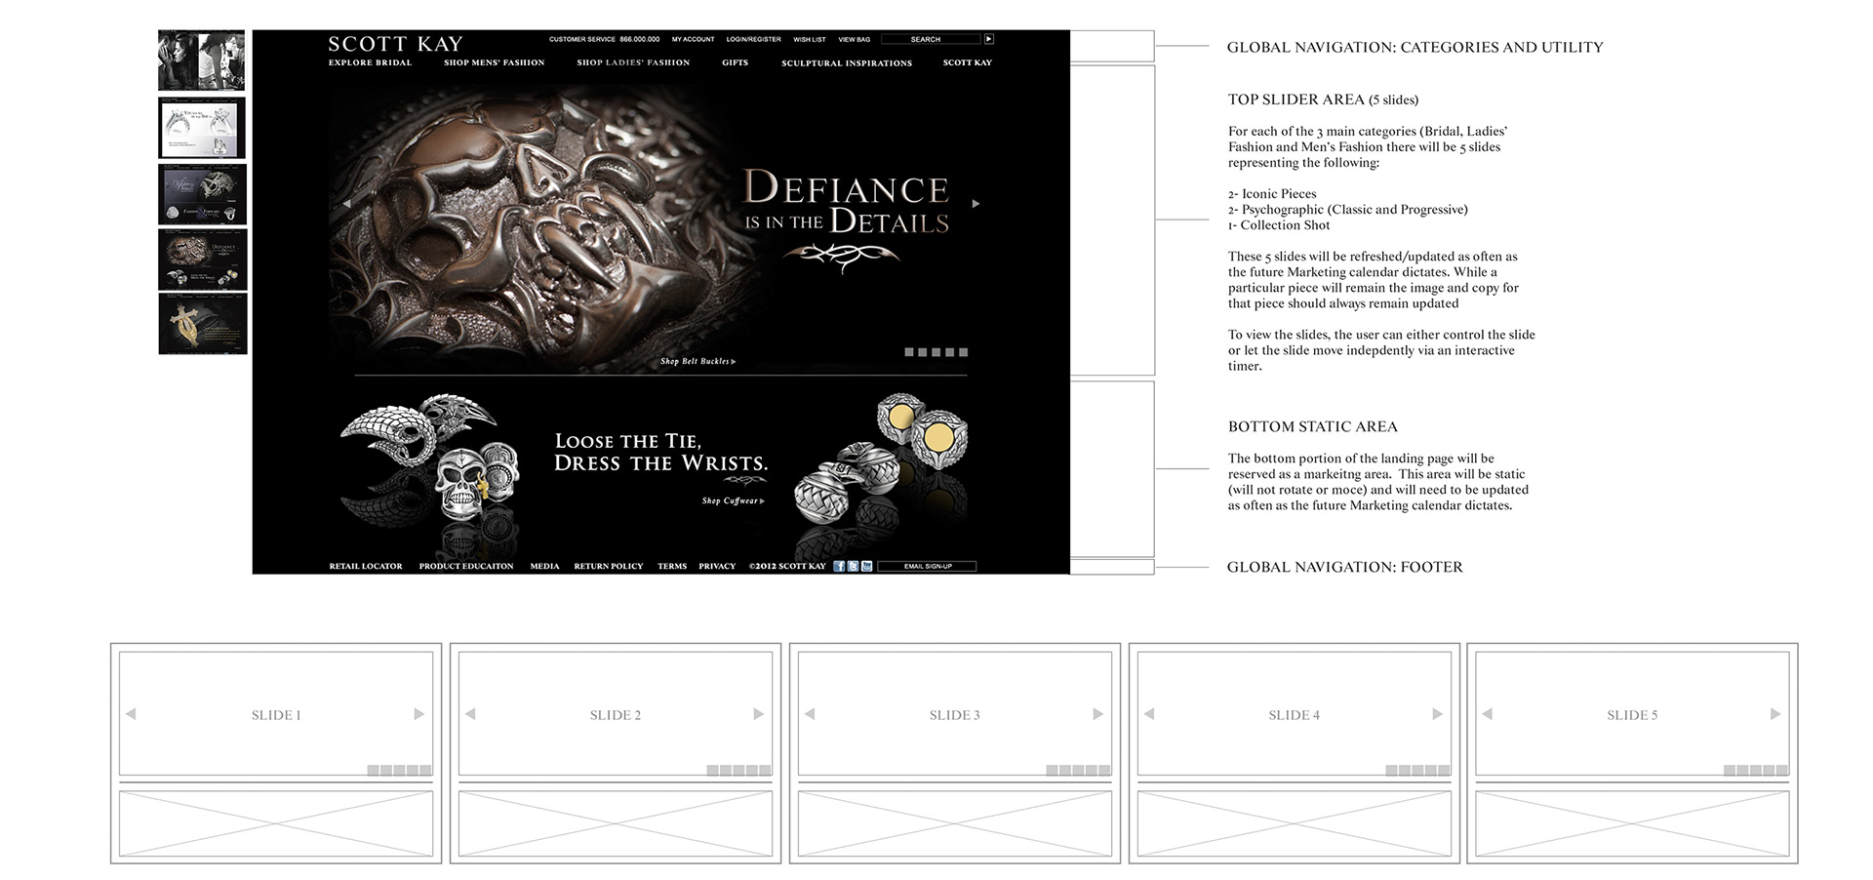Screen dimensions: 1873x880
Task: Click the SLIDE 1 wireframe label
Action: tap(276, 715)
